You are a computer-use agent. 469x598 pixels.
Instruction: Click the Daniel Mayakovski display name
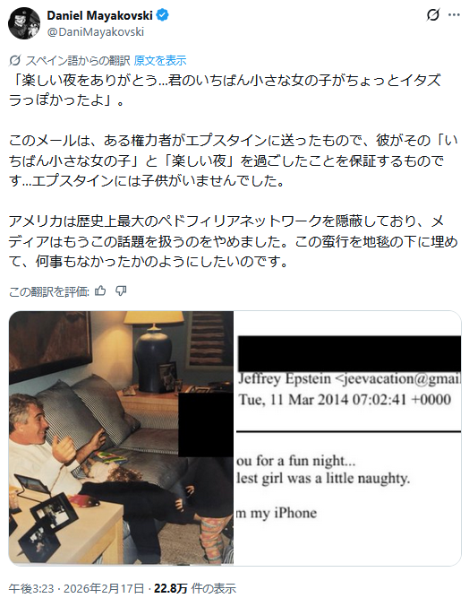(x=99, y=15)
